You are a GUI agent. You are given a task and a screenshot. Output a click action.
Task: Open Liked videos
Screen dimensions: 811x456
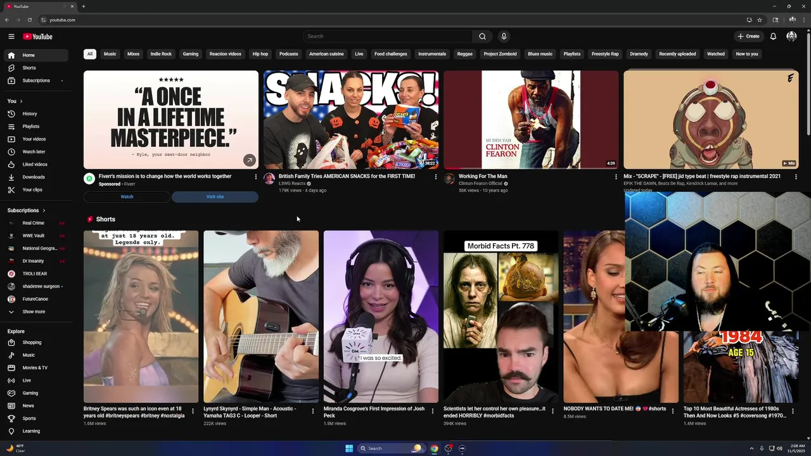point(35,164)
